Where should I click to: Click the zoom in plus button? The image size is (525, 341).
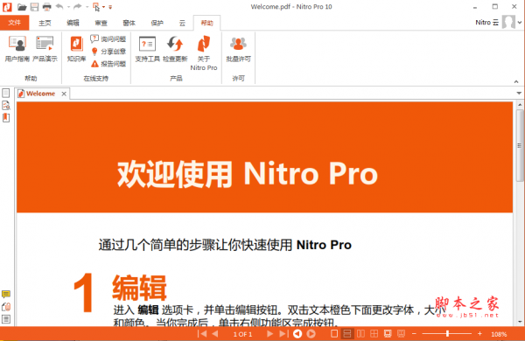pos(479,334)
